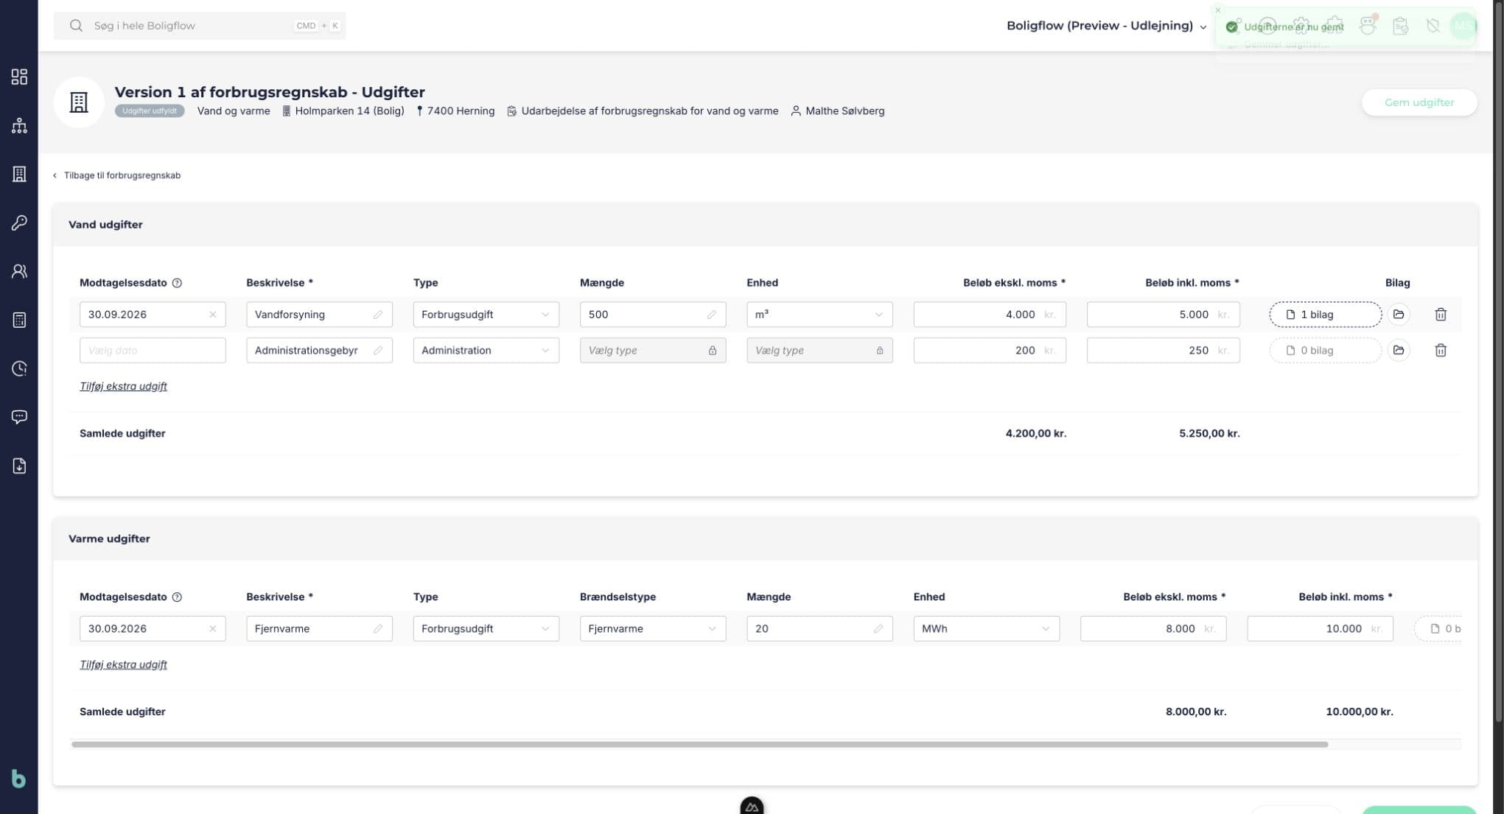Open the calculator icon in sidebar
Image resolution: width=1504 pixels, height=814 pixels.
(19, 320)
